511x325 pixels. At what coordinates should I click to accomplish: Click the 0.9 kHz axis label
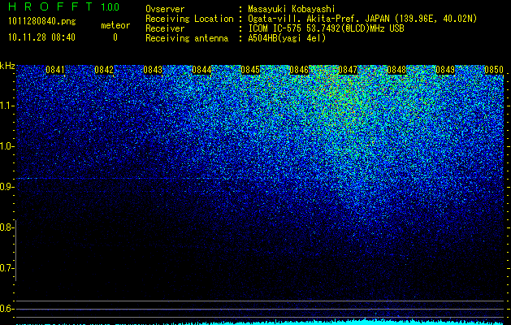tap(6, 187)
